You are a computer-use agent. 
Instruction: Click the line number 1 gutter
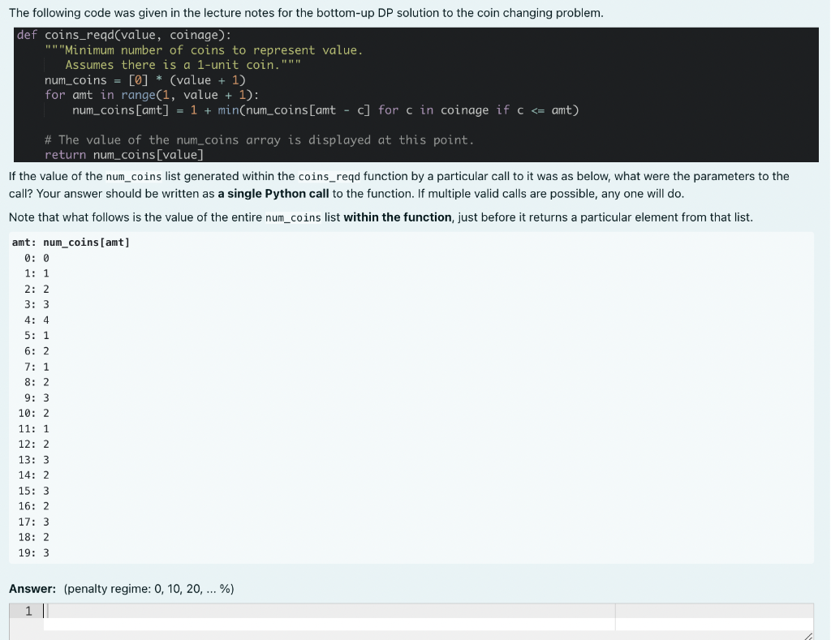point(28,610)
